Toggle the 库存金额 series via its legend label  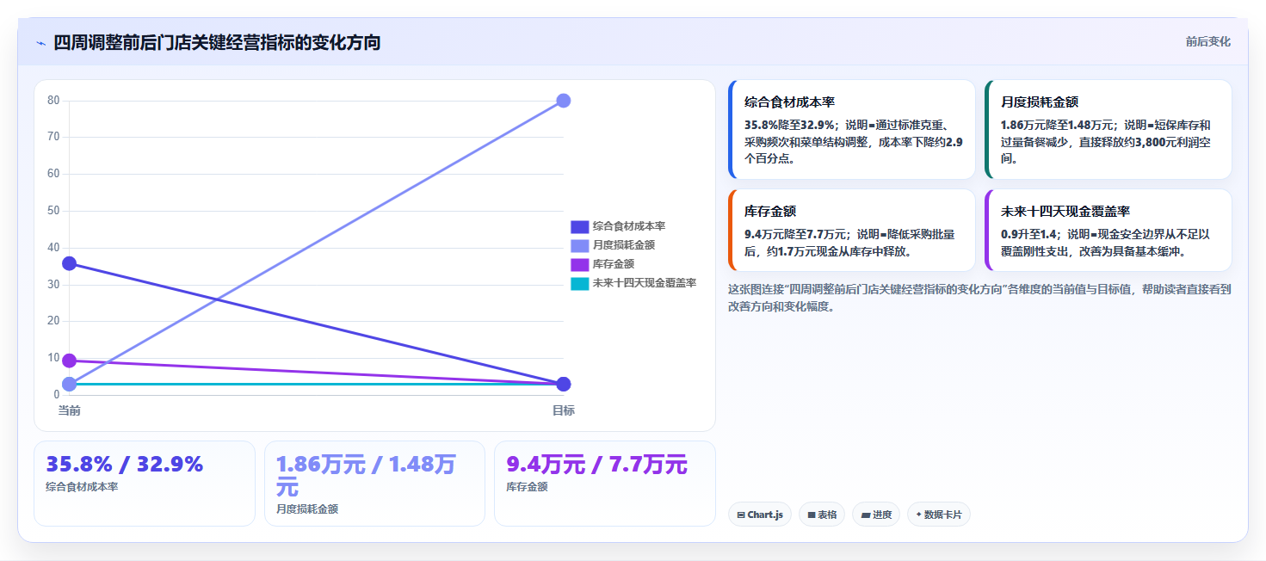tap(614, 264)
